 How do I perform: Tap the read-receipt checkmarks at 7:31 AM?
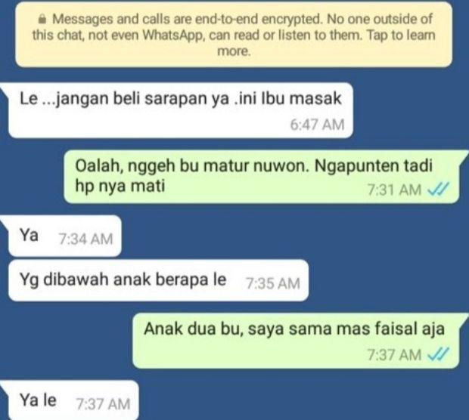tap(439, 189)
